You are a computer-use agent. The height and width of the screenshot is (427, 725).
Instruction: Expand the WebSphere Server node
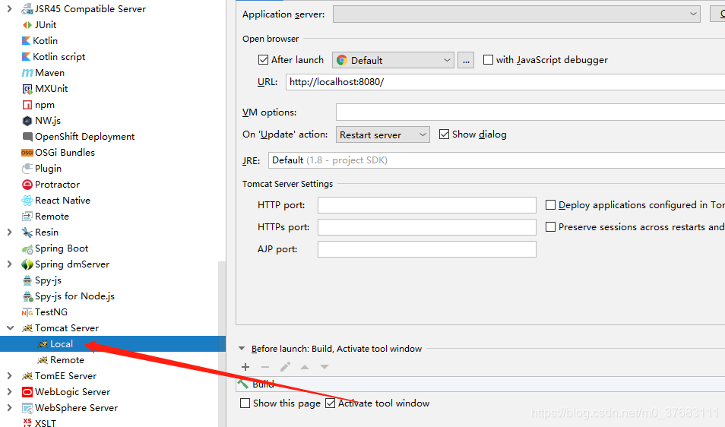(x=9, y=408)
